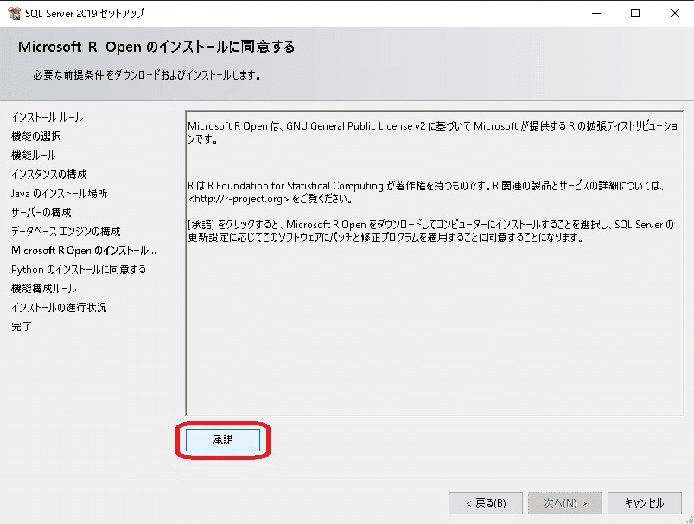The width and height of the screenshot is (694, 524).
Task: Click the GNU General Public License paragraph
Action: tap(432, 132)
